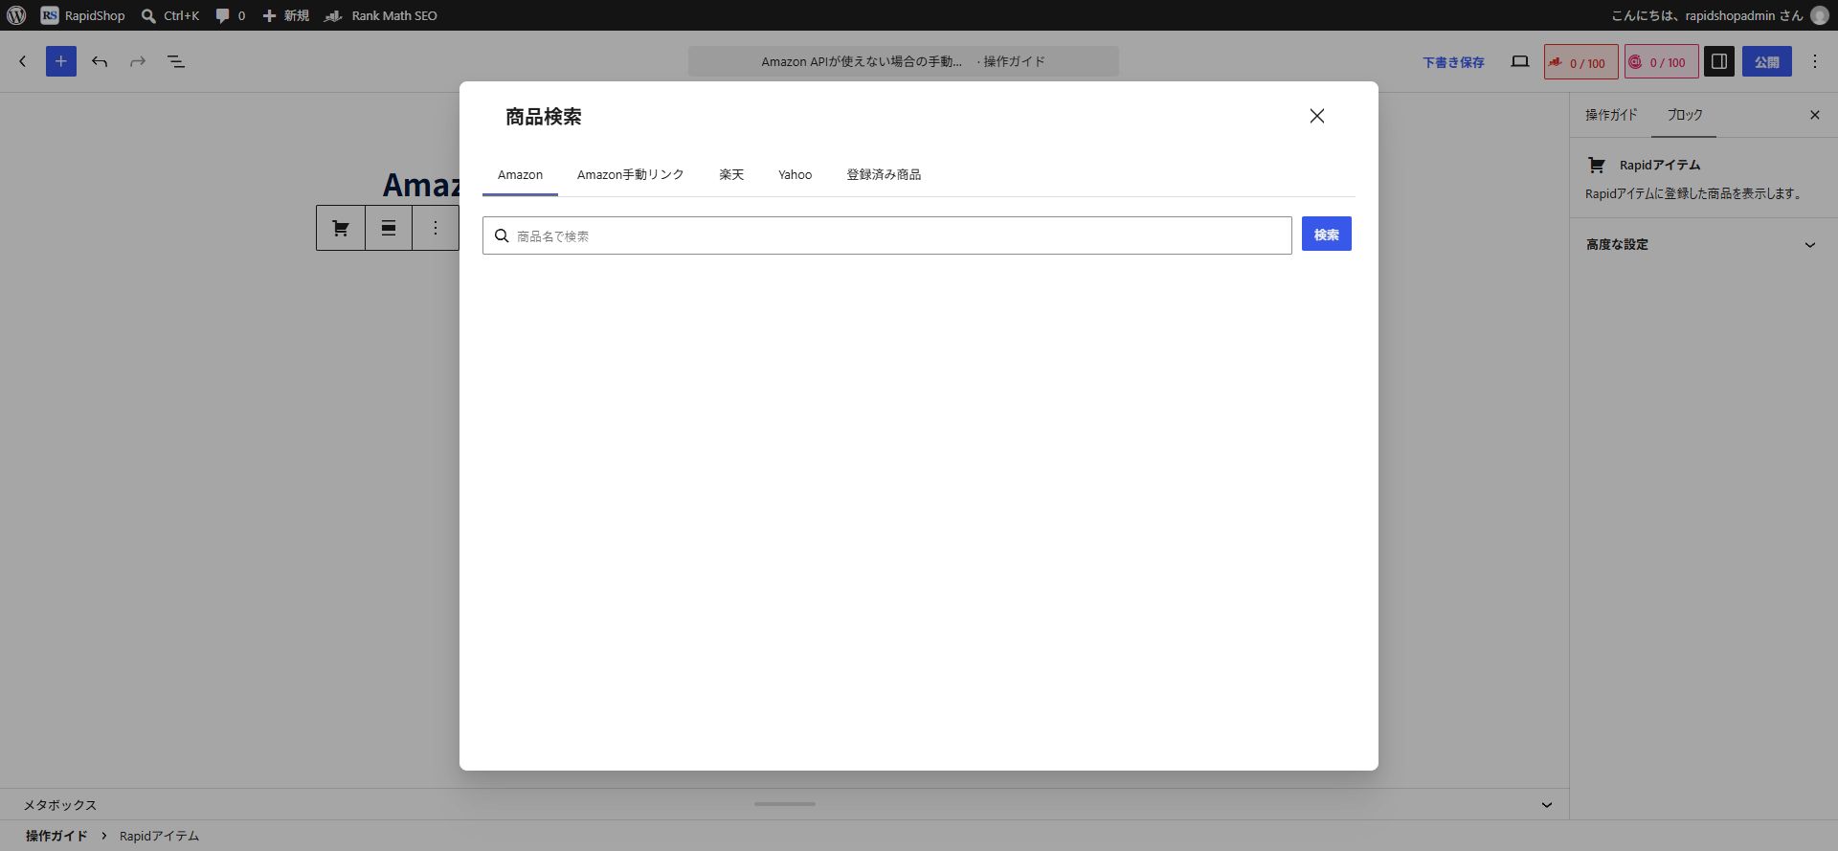Image resolution: width=1838 pixels, height=851 pixels.
Task: Open Rank Math SEO score 0/100
Action: click(x=1581, y=62)
